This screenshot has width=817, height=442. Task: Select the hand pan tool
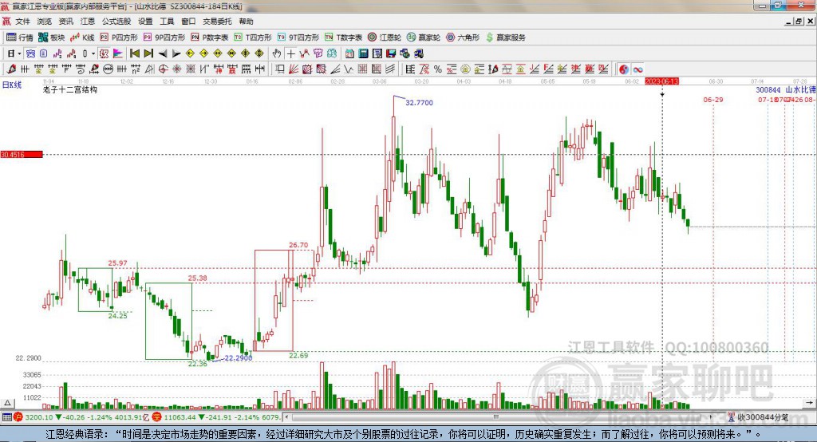point(277,53)
